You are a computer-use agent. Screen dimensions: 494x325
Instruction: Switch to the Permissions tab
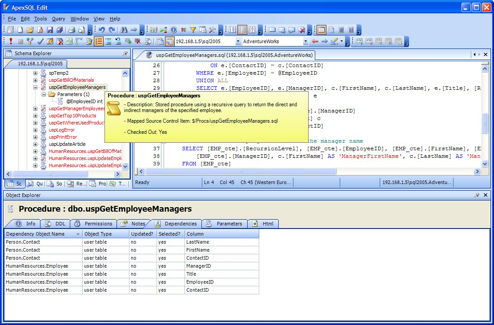click(x=93, y=224)
